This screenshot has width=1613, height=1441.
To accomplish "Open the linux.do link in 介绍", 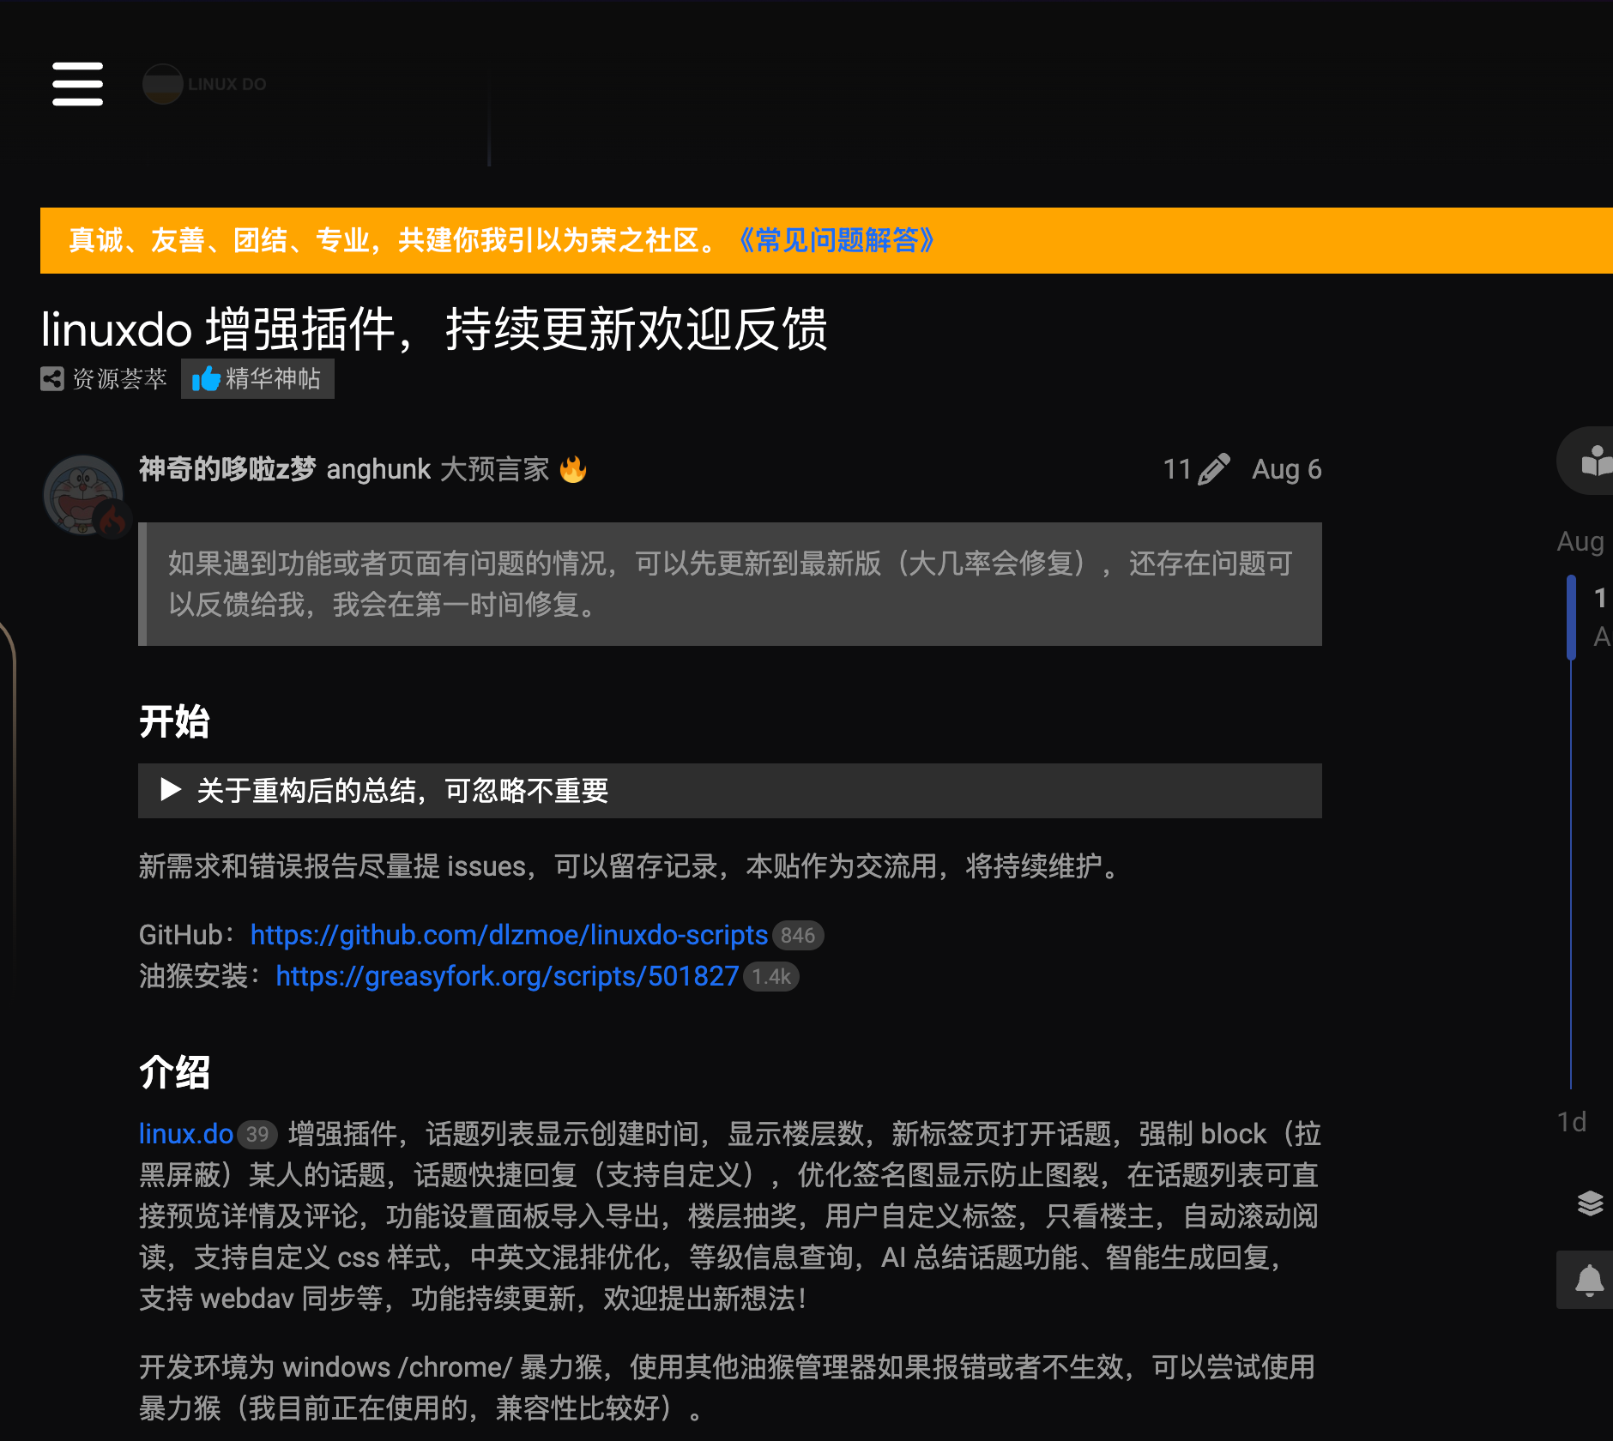I will click(186, 1134).
